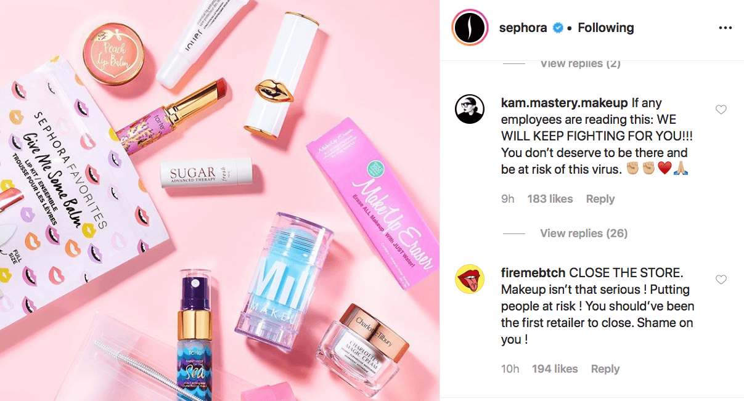
Task: Open firemebtch username link
Action: (533, 273)
